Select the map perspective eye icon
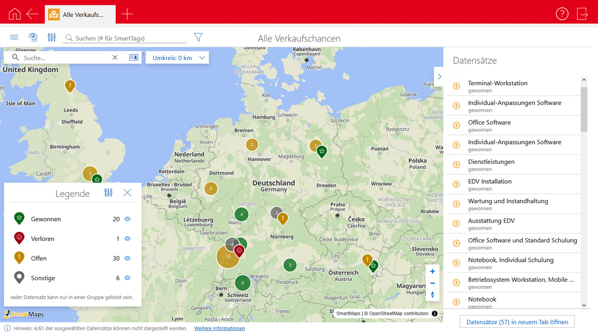The height and width of the screenshot is (334, 598). 32,37
